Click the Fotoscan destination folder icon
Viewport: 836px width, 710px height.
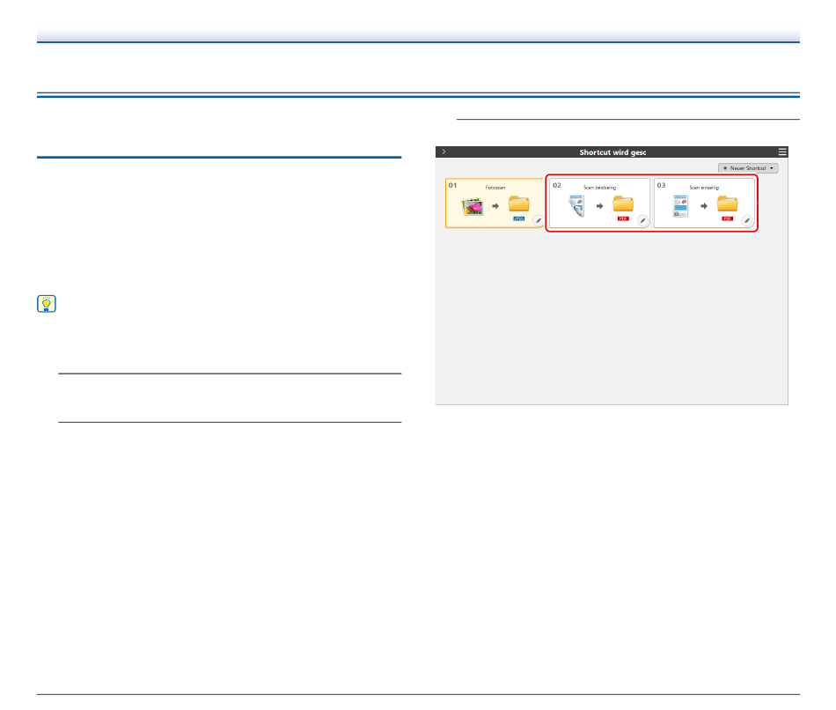coord(519,203)
